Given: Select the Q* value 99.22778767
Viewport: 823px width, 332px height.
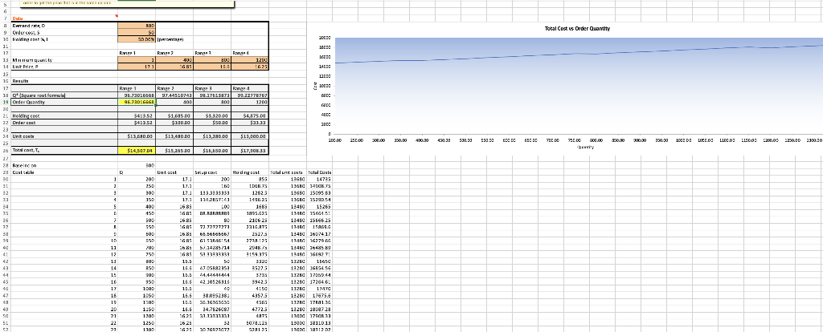Looking at the screenshot, I should 250,95.
